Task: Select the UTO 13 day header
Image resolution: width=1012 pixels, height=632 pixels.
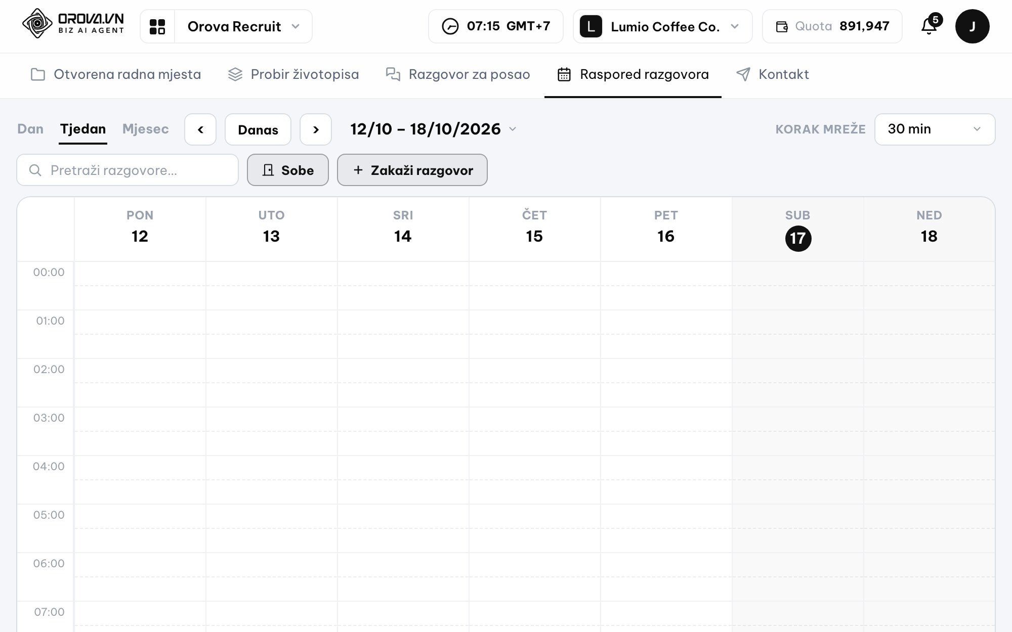Action: click(x=272, y=229)
